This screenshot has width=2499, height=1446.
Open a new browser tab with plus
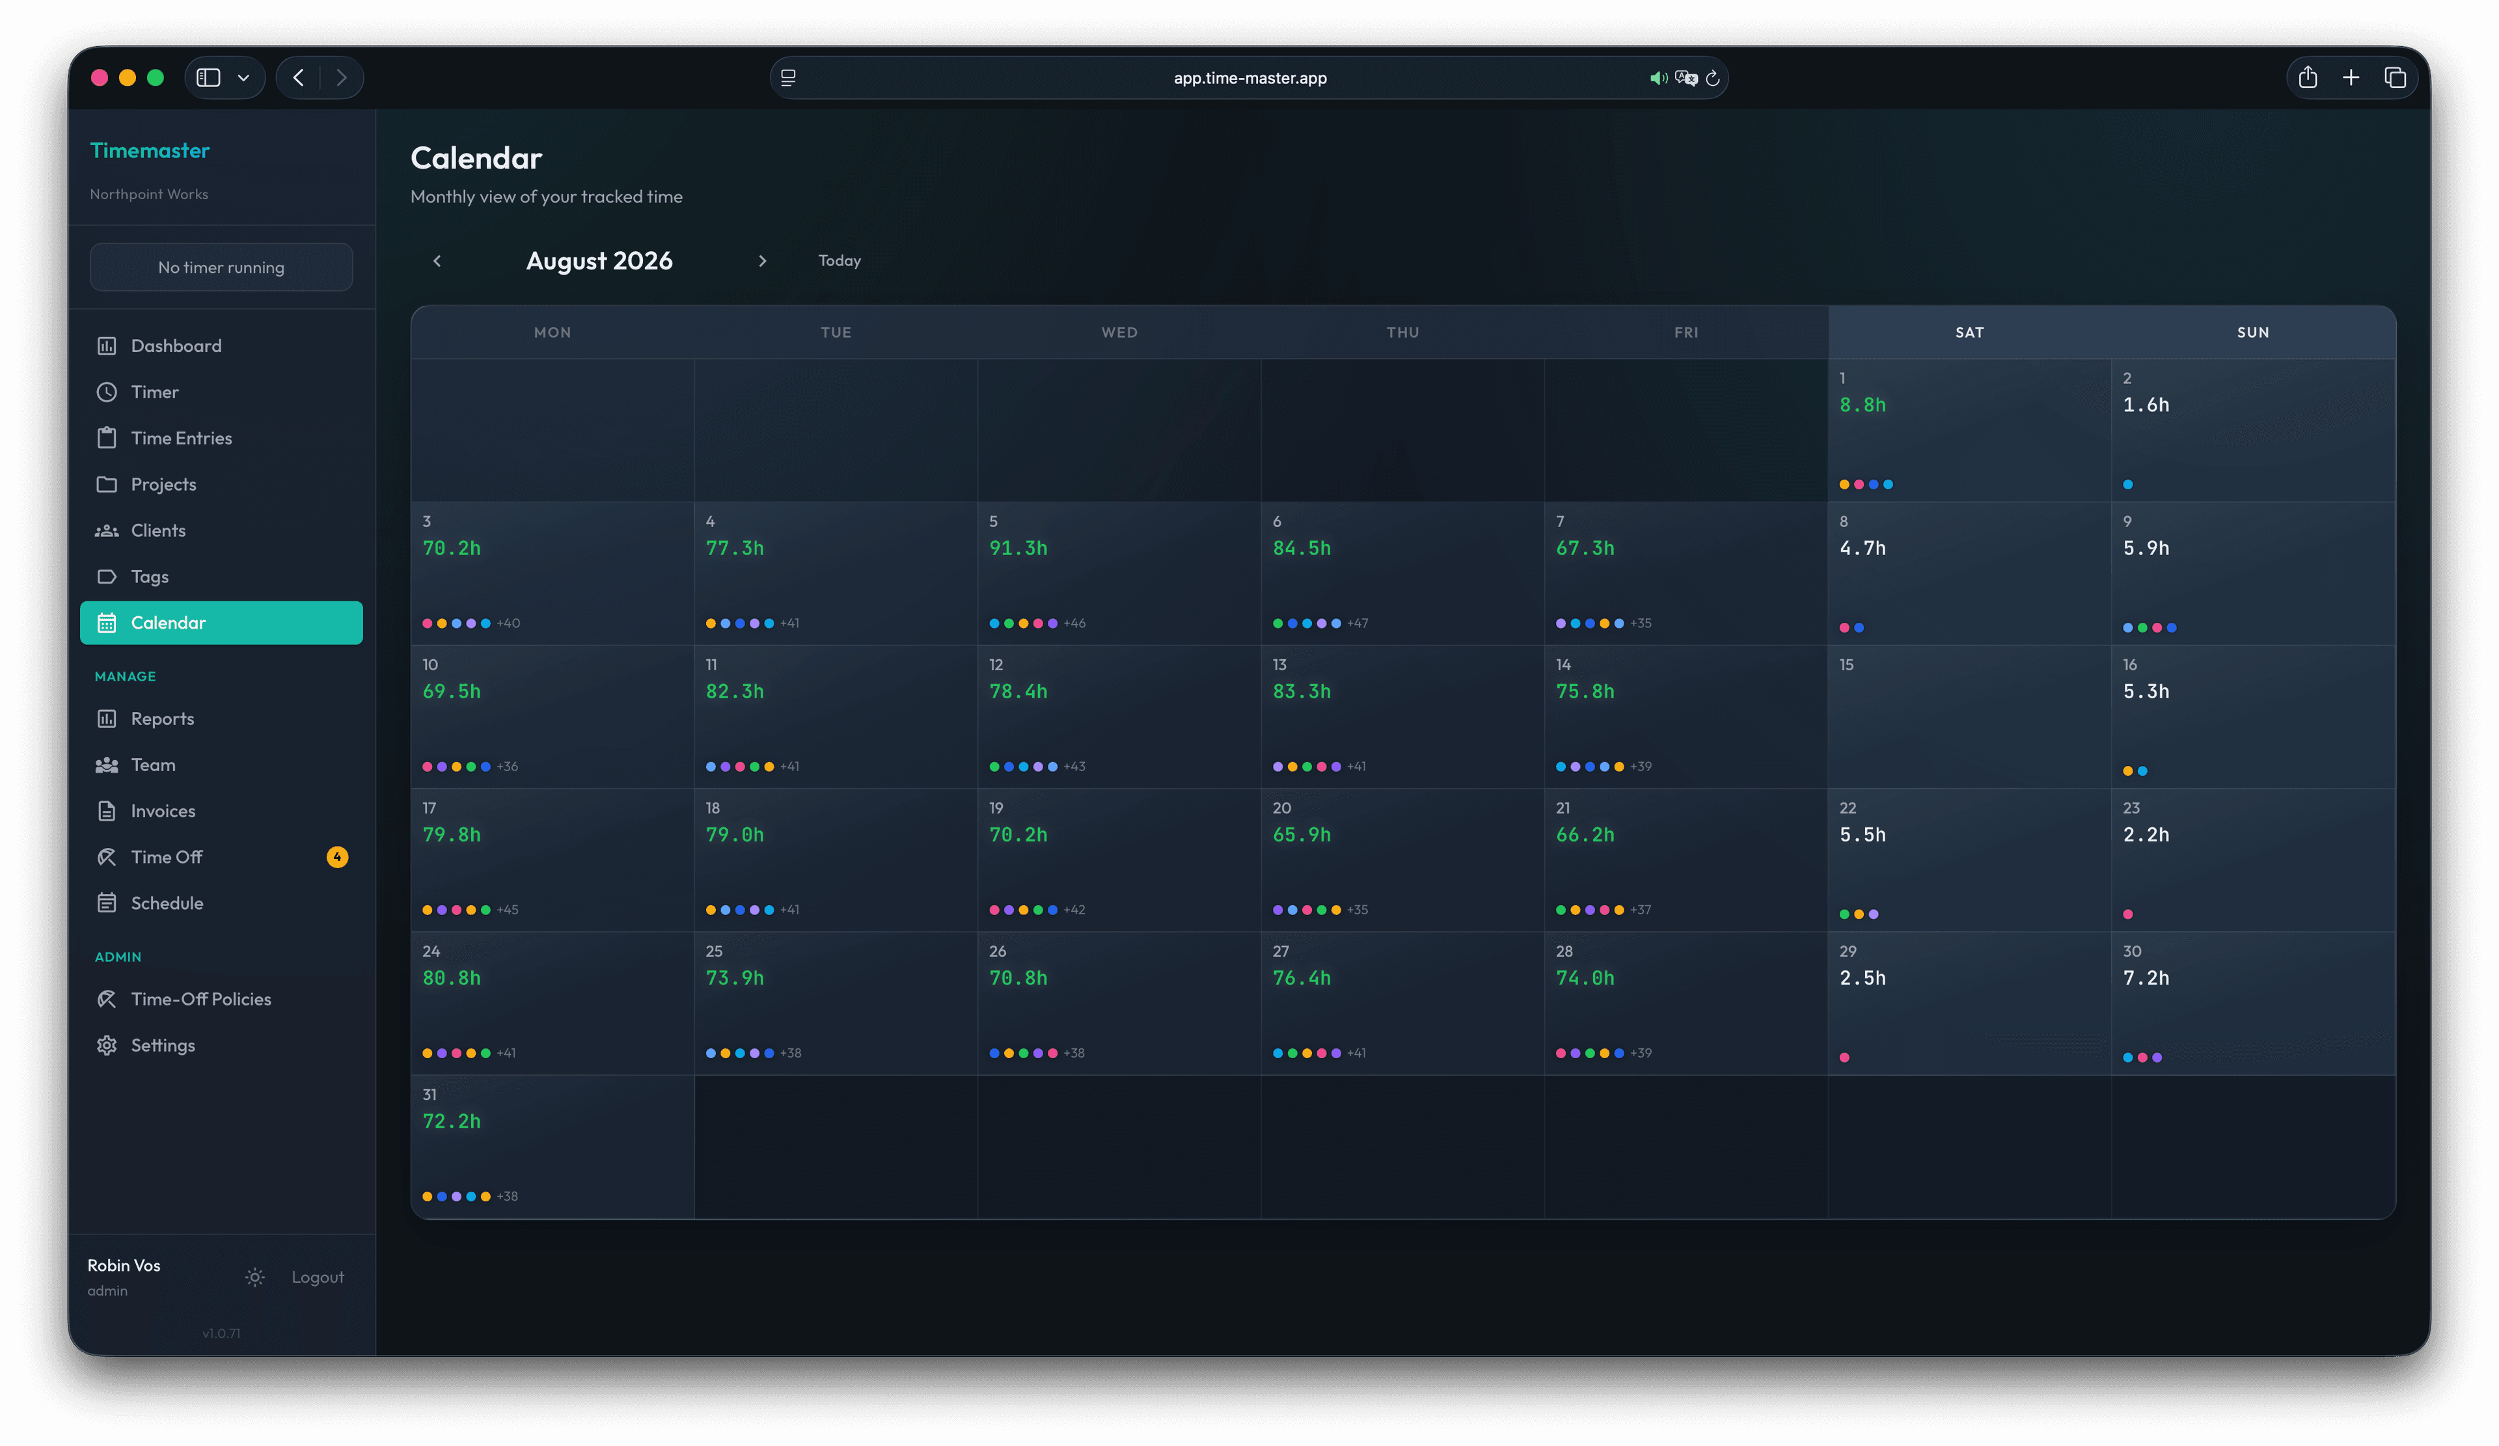click(x=2350, y=77)
